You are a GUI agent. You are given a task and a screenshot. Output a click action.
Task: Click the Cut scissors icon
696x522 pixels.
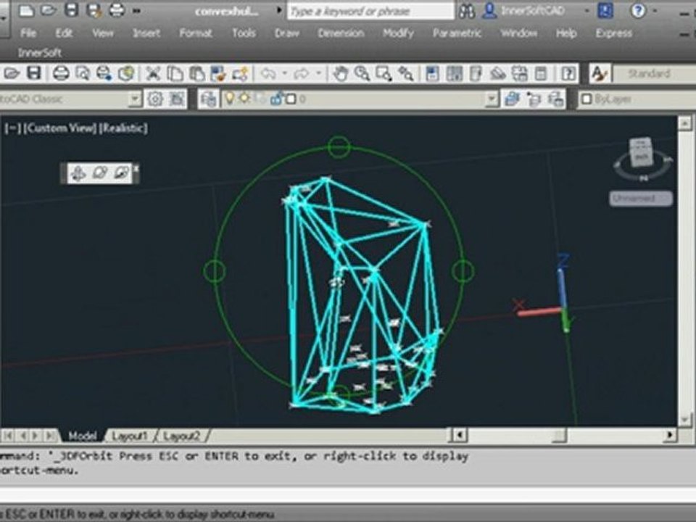tap(153, 73)
